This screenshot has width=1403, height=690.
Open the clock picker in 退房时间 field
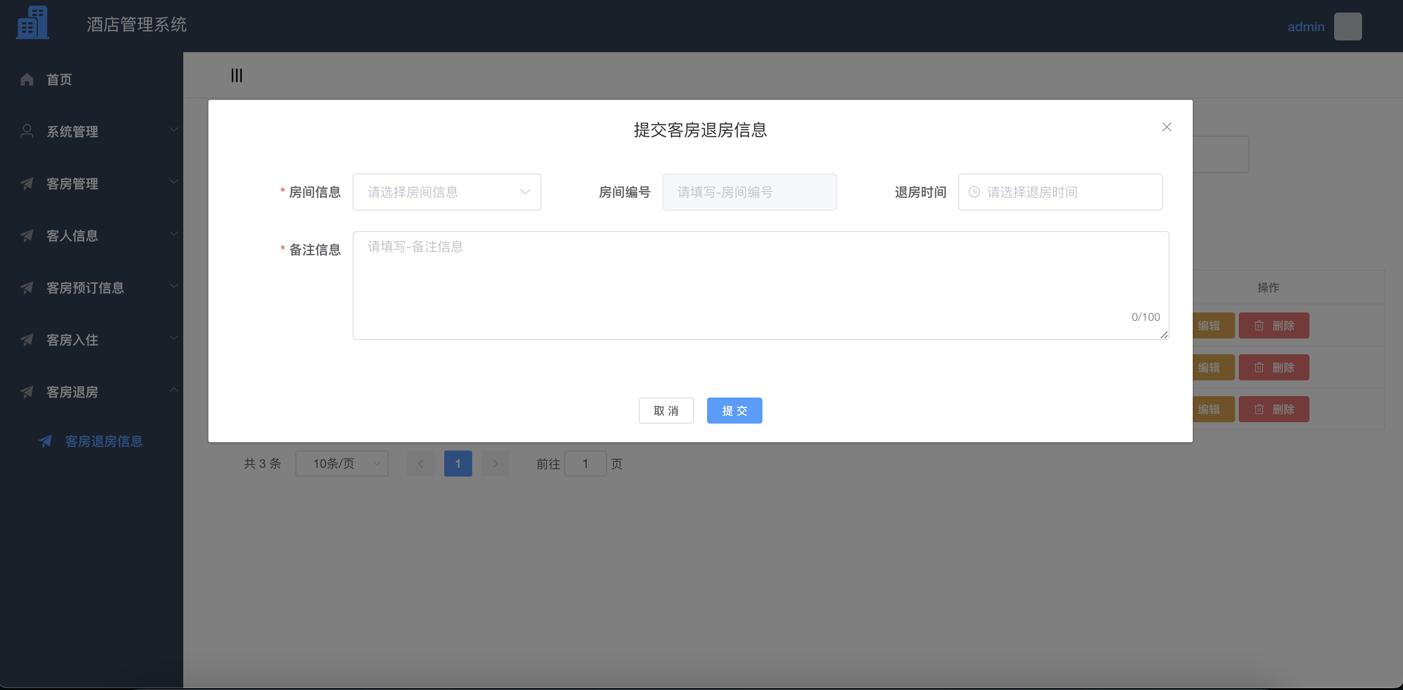tap(974, 192)
